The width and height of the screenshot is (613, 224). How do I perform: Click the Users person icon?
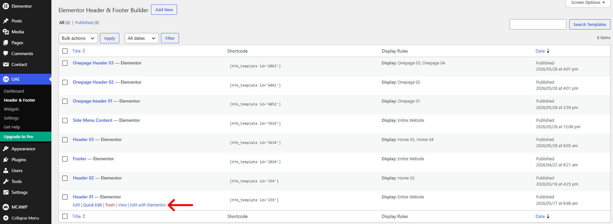[x=6, y=170]
